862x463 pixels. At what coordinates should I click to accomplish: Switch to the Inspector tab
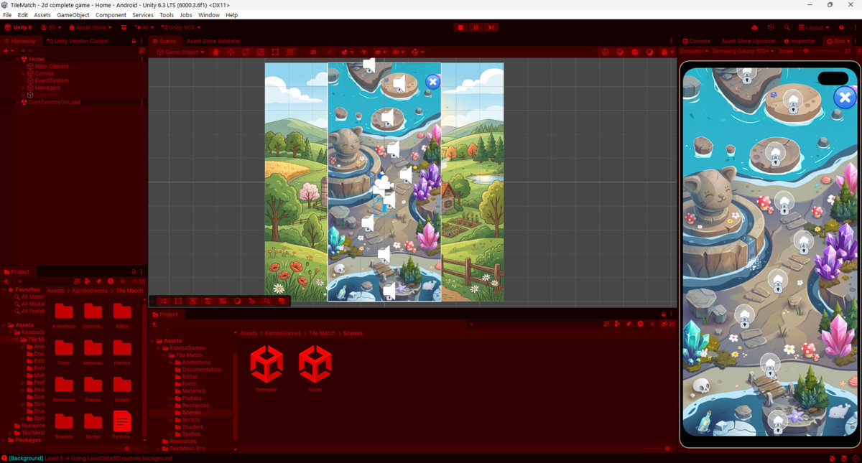click(x=800, y=41)
